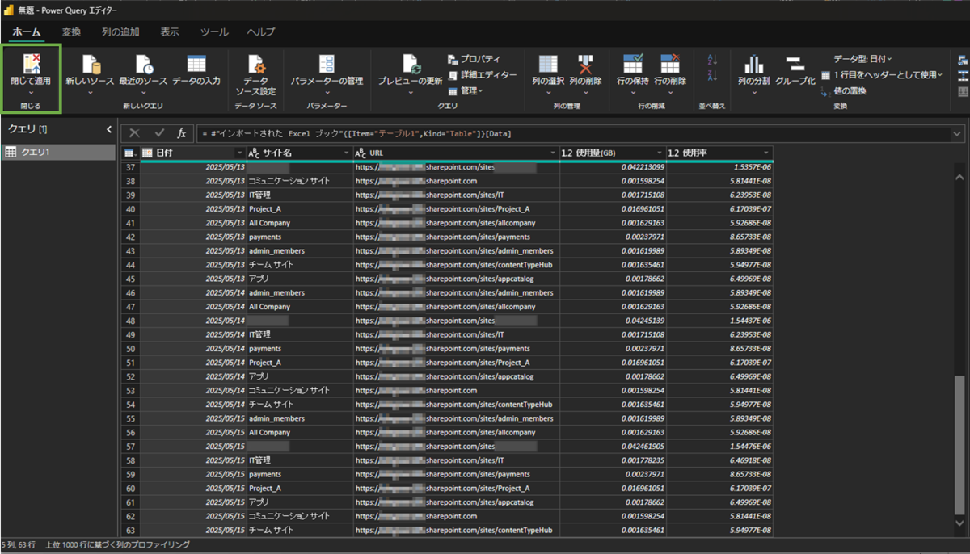Click プレビューの更新 (Refresh Preview) icon
Screen dimensions: 970x554
pos(410,65)
